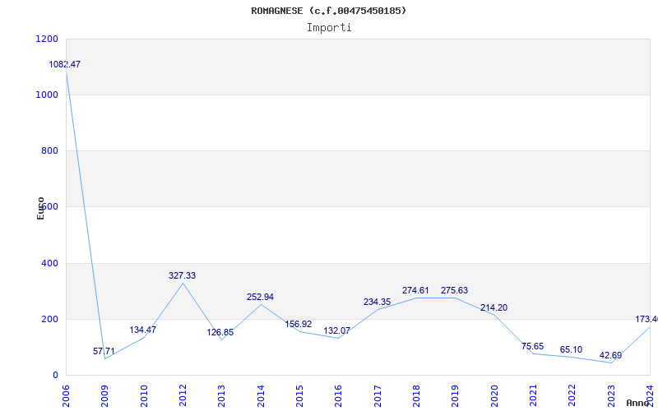The image size is (658, 411).
Task: Click the 327.33 peak value label
Action: (x=182, y=276)
